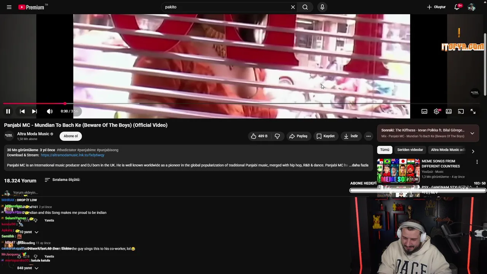
Task: Expand the 10 yanıt replies
Action: (x=28, y=232)
